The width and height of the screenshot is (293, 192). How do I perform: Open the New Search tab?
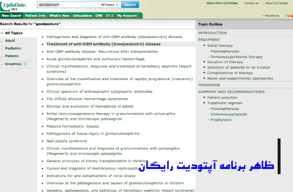point(12,15)
